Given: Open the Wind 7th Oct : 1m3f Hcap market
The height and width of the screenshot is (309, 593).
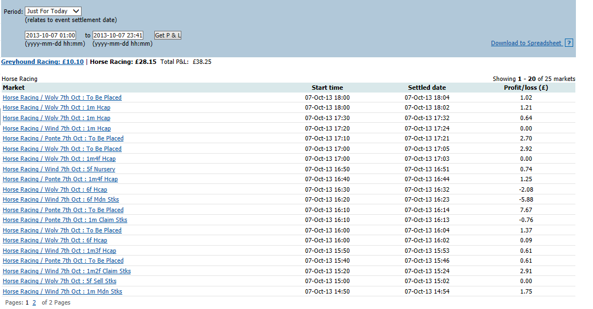Looking at the screenshot, I should [x=60, y=251].
